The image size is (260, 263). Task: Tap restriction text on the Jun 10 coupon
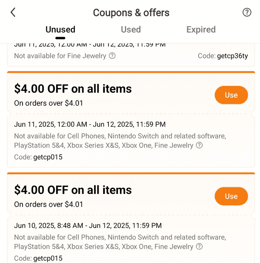tap(120, 242)
